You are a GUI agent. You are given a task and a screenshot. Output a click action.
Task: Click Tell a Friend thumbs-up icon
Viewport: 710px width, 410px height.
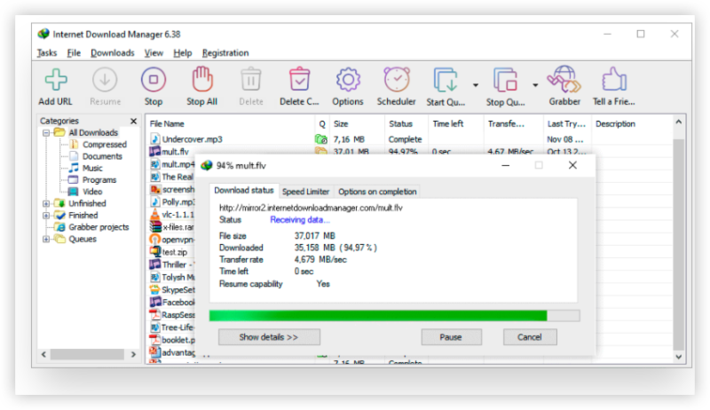[614, 80]
